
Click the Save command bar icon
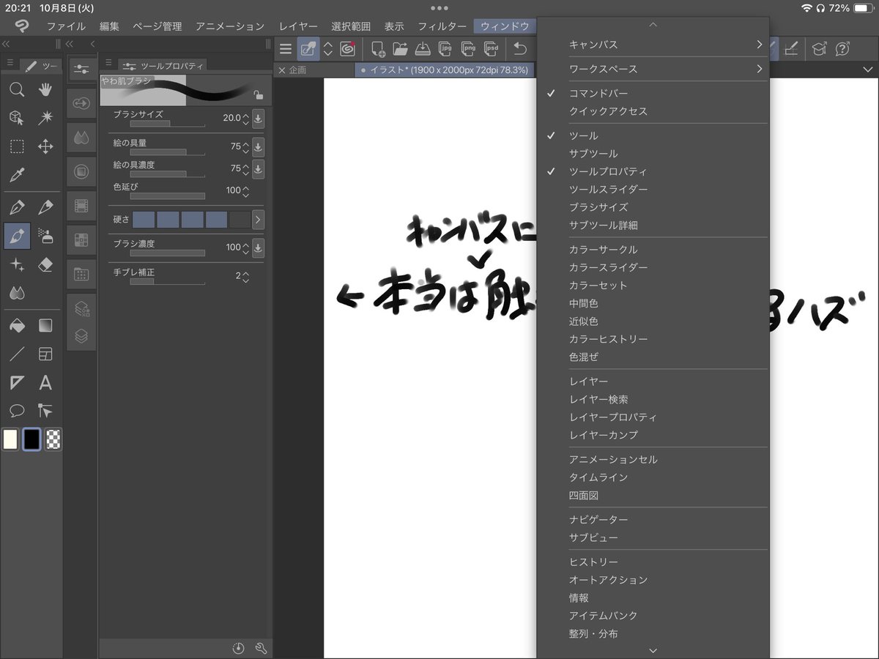[423, 49]
